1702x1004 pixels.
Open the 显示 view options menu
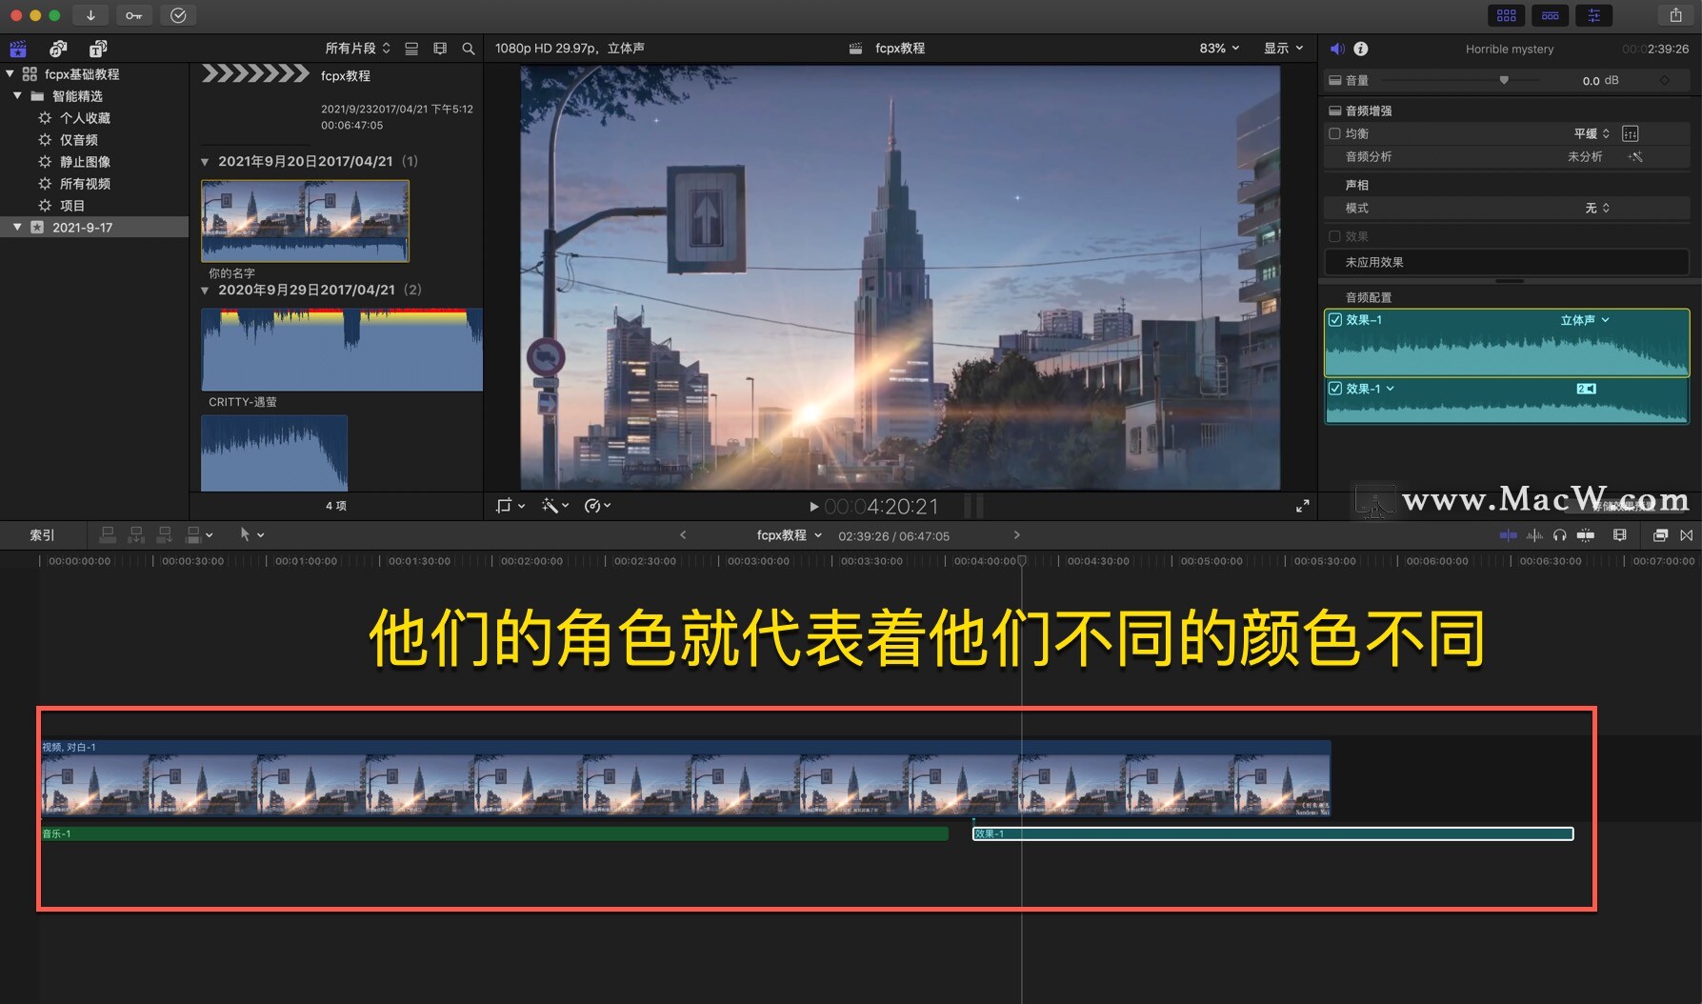point(1283,49)
